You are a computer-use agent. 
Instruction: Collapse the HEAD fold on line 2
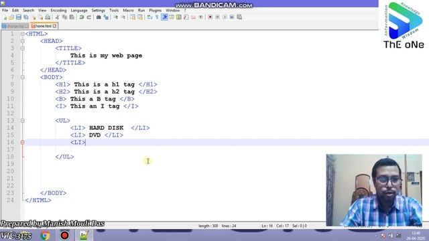pos(22,41)
